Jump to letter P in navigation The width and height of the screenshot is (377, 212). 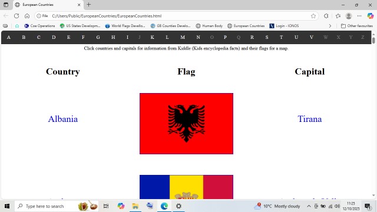click(225, 37)
